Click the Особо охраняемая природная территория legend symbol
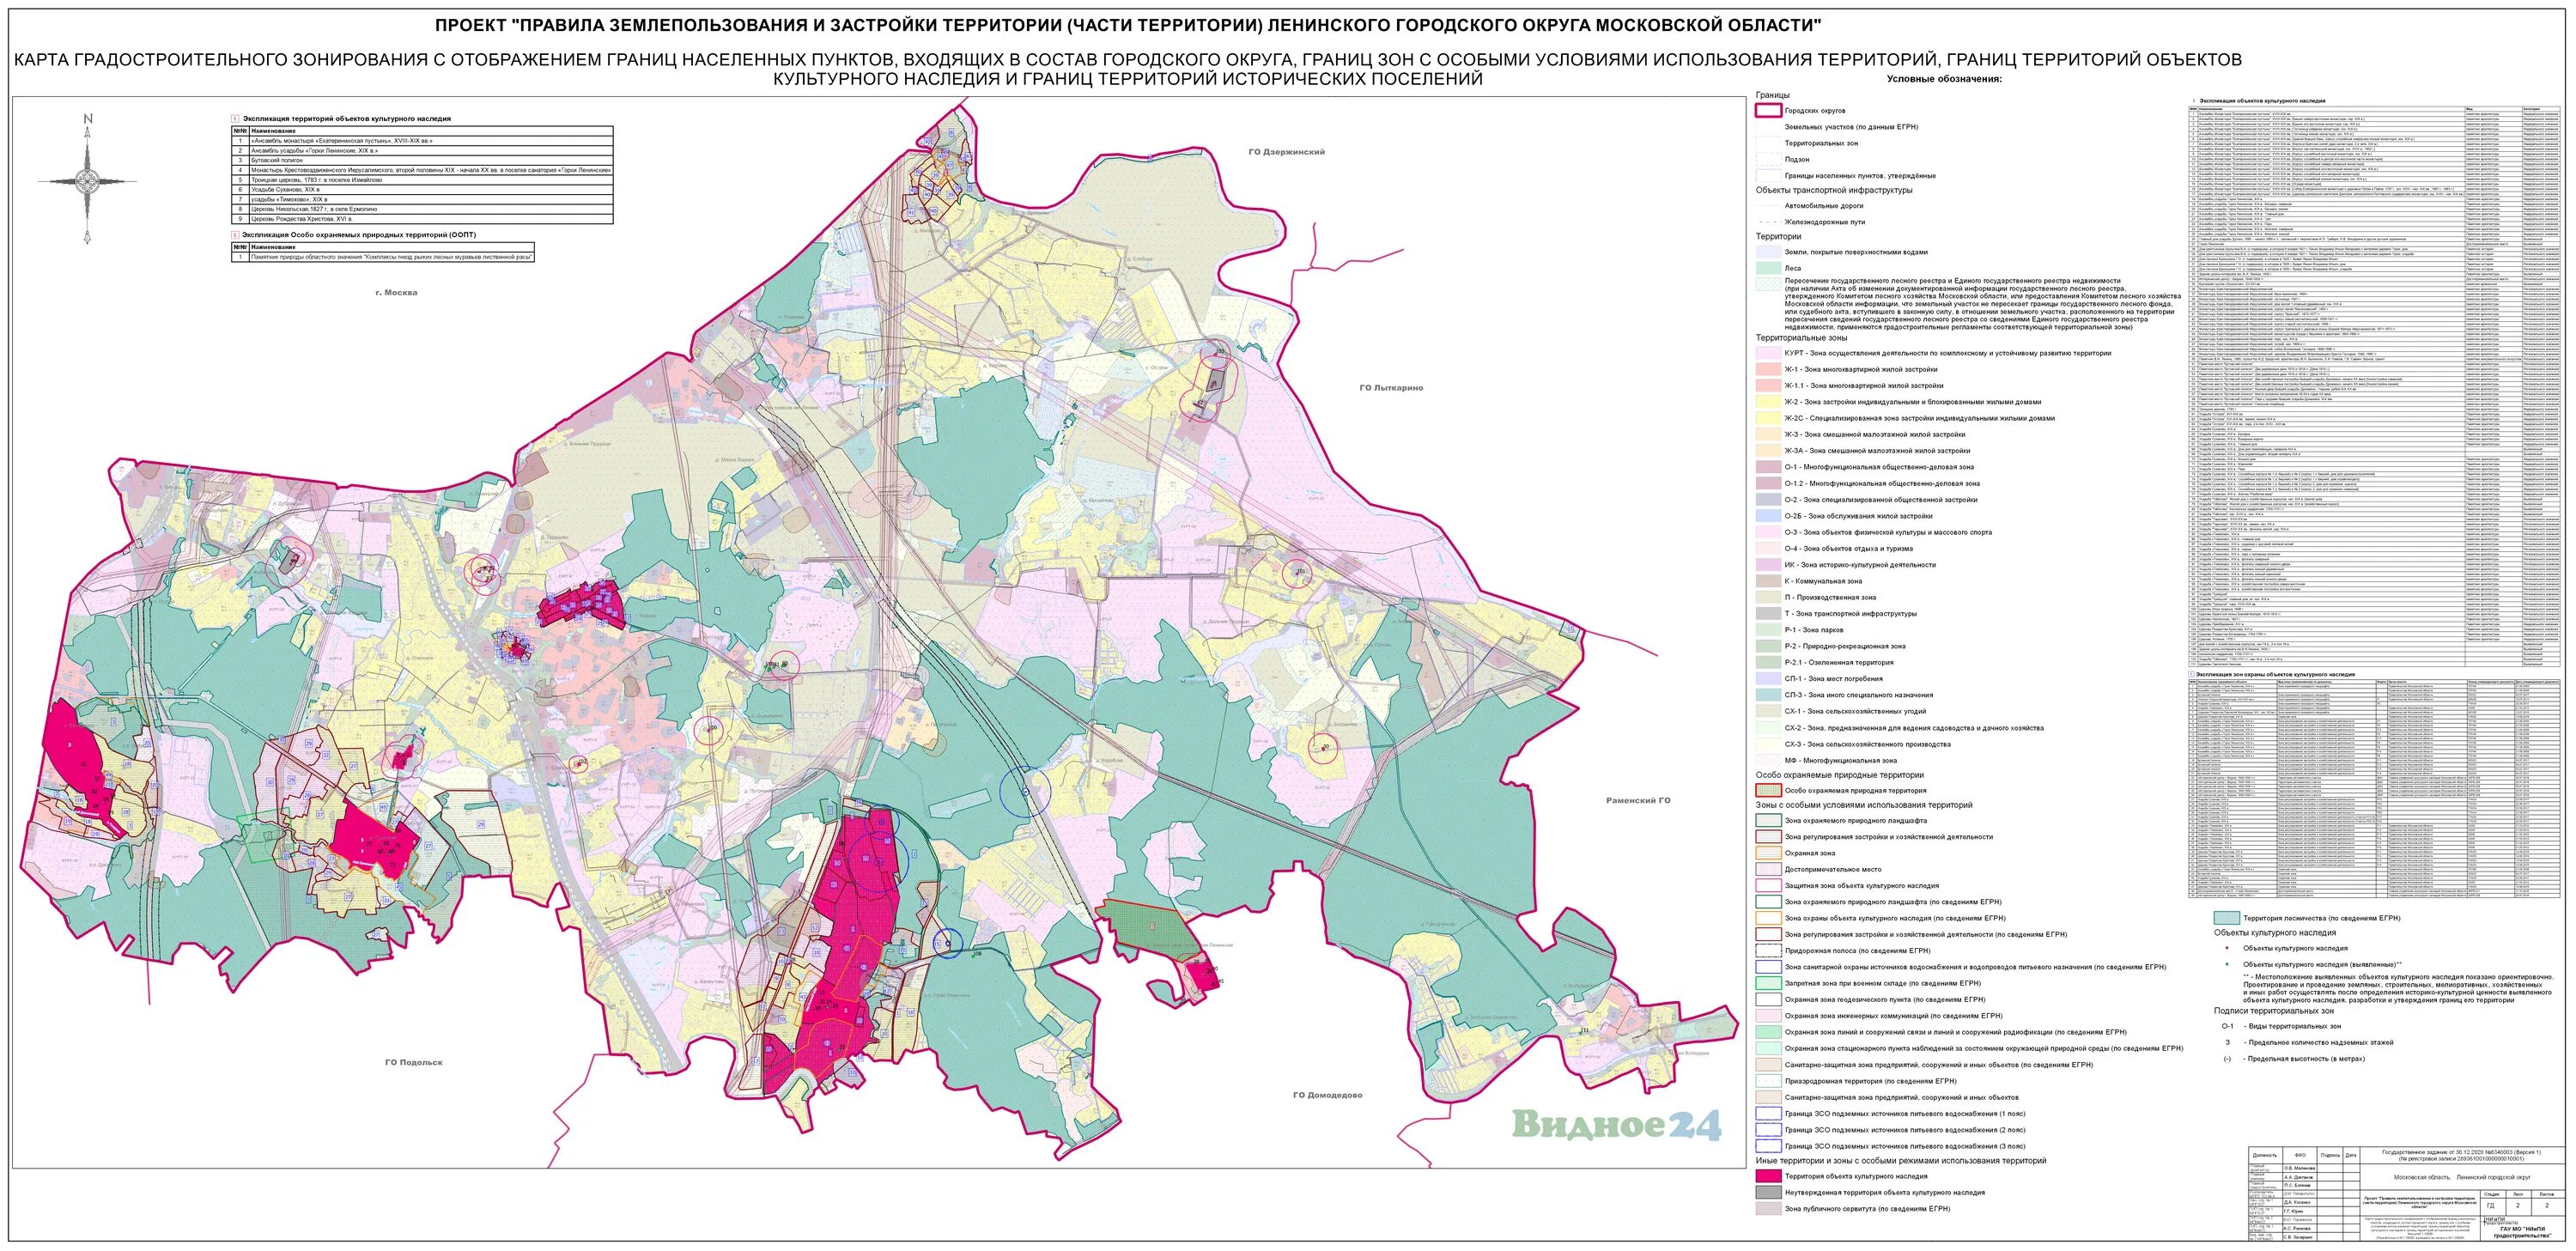This screenshot has width=2576, height=1251. pyautogui.click(x=1768, y=791)
